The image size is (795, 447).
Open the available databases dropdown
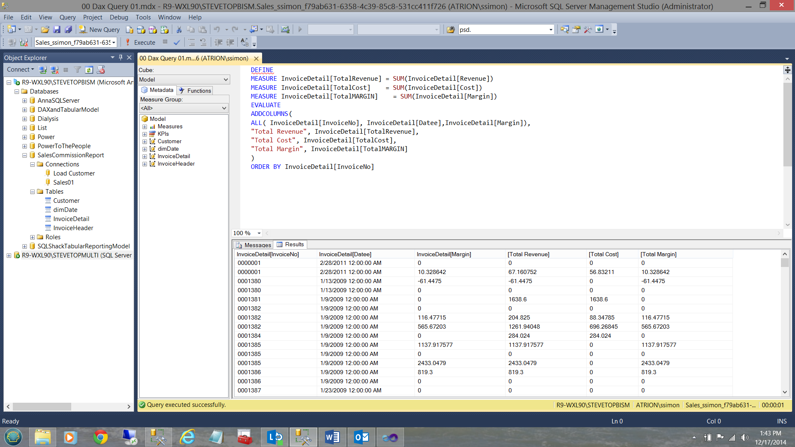113,42
